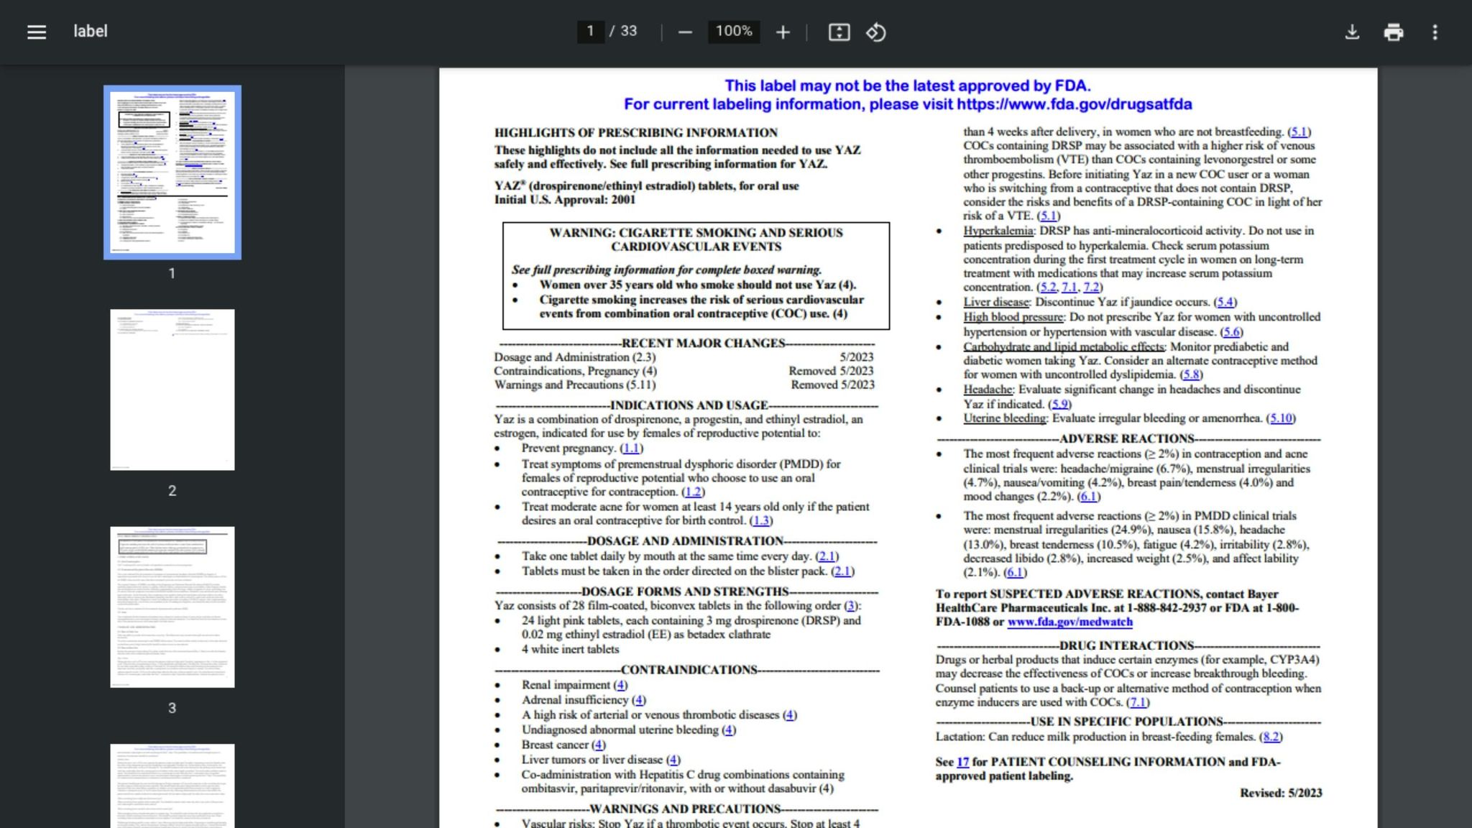Download the PDF file

click(1352, 32)
